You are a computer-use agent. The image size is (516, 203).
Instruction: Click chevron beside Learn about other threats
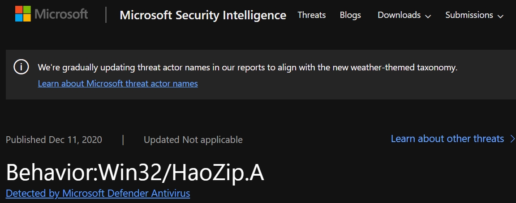click(512, 139)
